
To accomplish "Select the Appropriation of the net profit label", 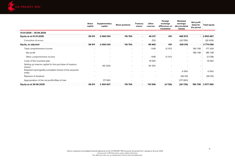I will (x=45, y=80).
